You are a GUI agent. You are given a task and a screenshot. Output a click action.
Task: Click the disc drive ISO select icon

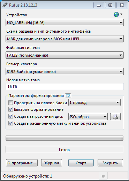(115, 117)
